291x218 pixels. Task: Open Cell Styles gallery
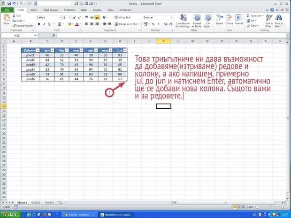coord(208,21)
